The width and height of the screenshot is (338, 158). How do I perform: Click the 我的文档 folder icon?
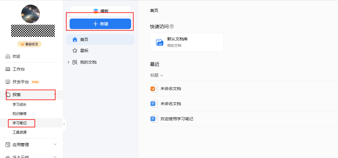click(x=75, y=62)
